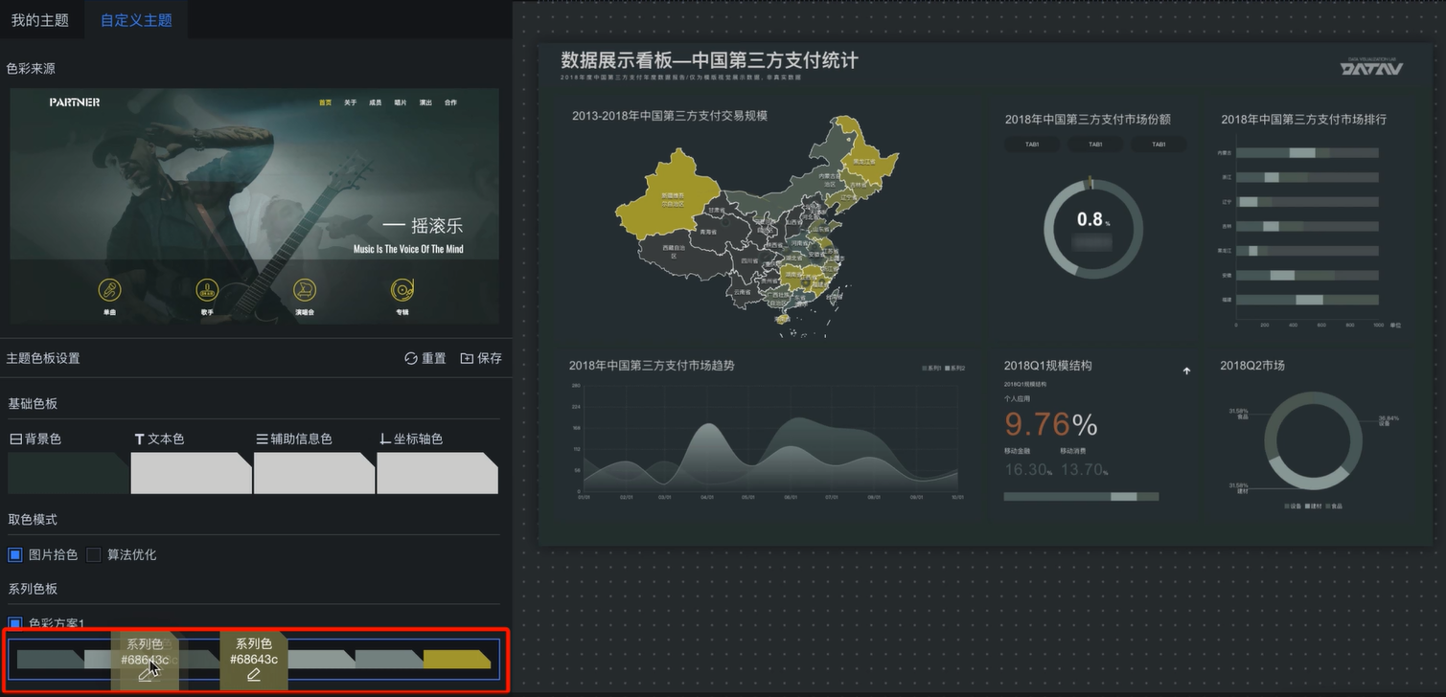Open the 辅助信息色 color swatch
The width and height of the screenshot is (1446, 697).
point(313,473)
